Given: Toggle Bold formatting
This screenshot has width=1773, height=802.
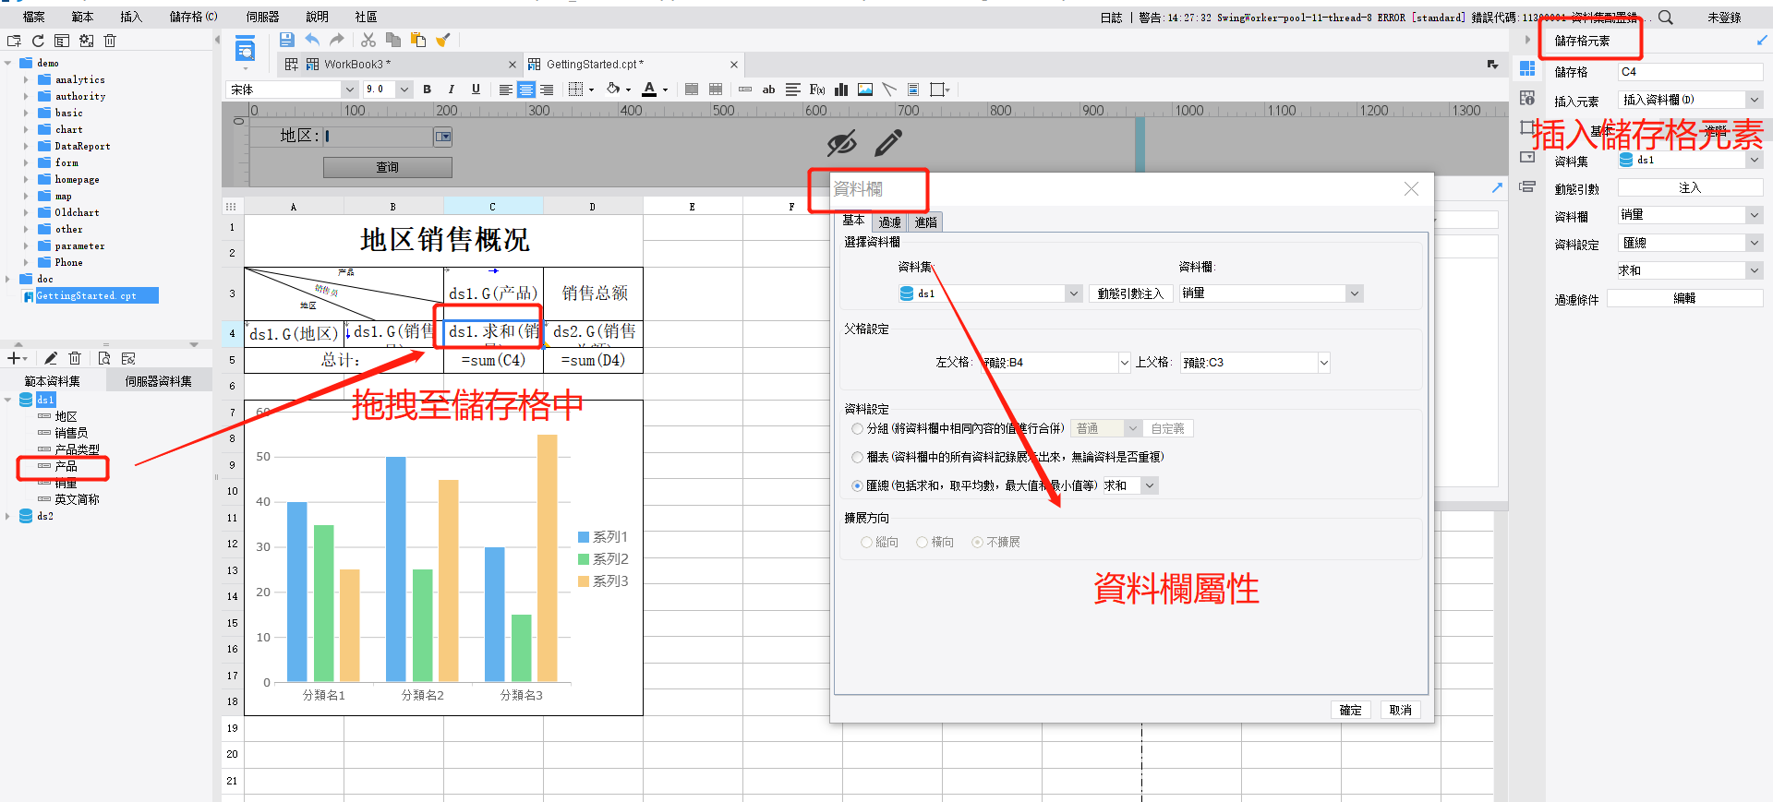Looking at the screenshot, I should coord(427,90).
